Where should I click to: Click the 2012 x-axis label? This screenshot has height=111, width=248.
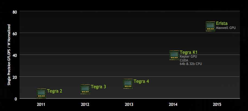click(85, 105)
